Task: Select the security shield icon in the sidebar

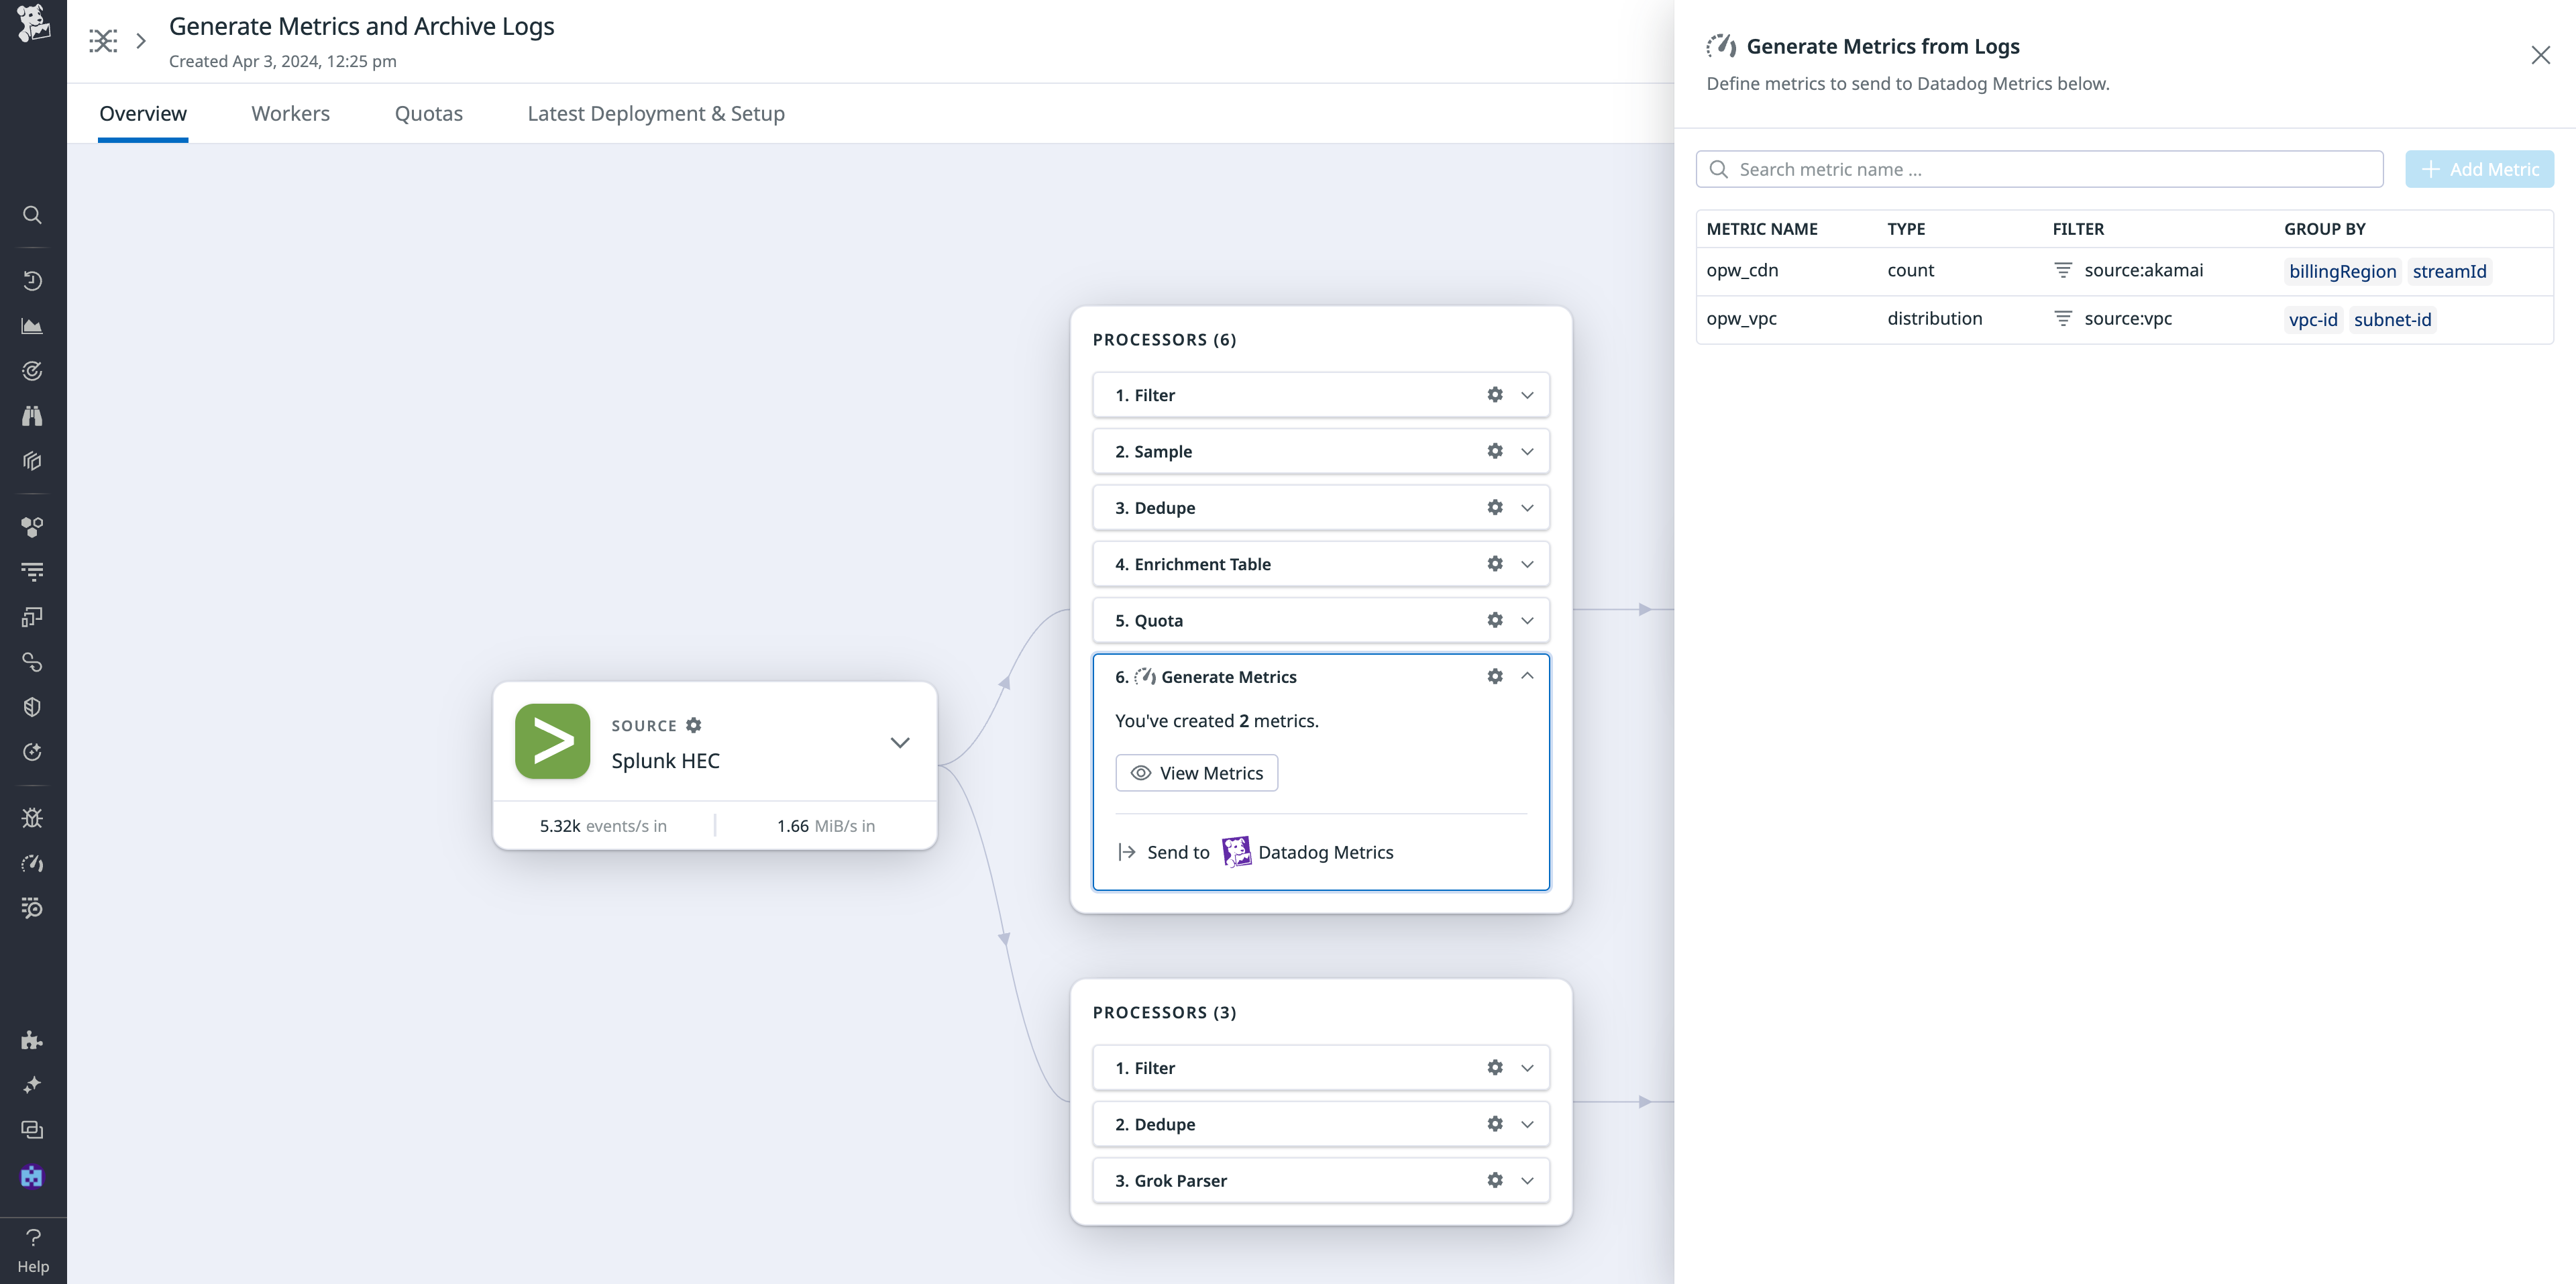Action: (33, 707)
